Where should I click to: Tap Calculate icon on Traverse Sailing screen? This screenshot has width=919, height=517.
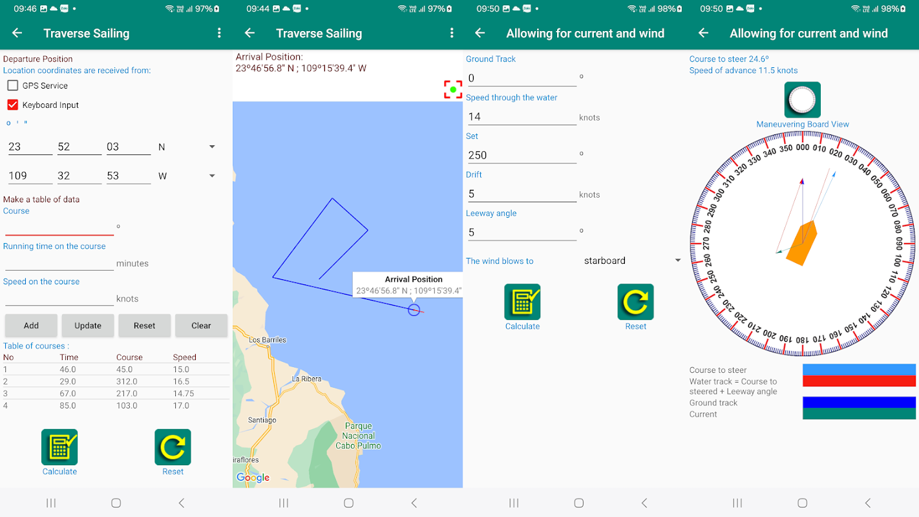59,447
